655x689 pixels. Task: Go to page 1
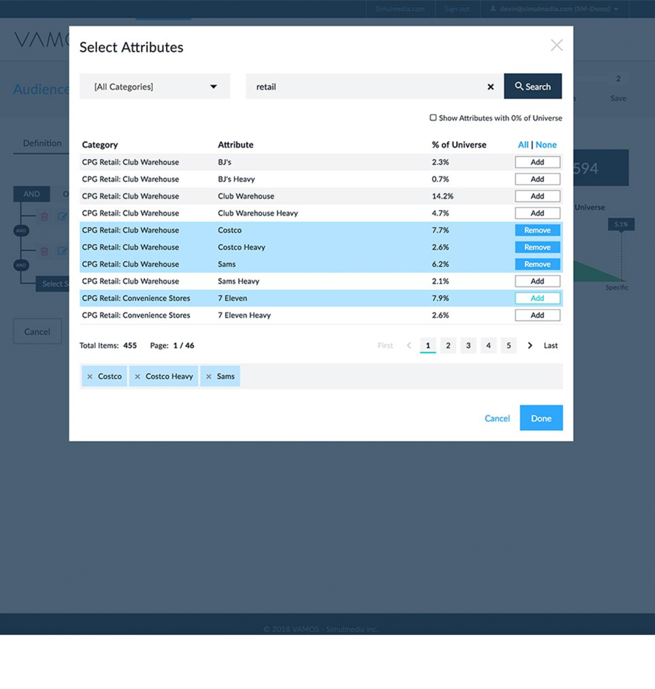click(428, 346)
